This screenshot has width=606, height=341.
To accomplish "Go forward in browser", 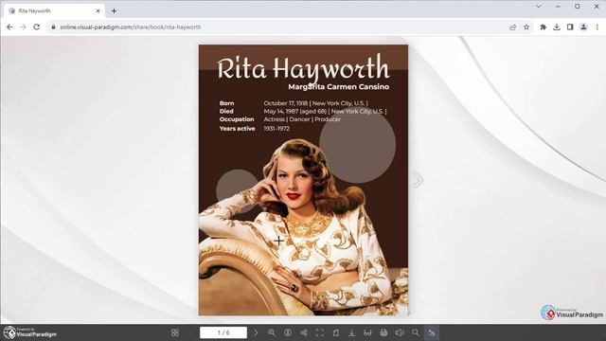I will [23, 27].
